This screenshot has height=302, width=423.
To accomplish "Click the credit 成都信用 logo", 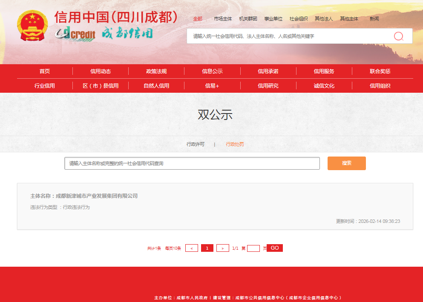I will 104,34.
